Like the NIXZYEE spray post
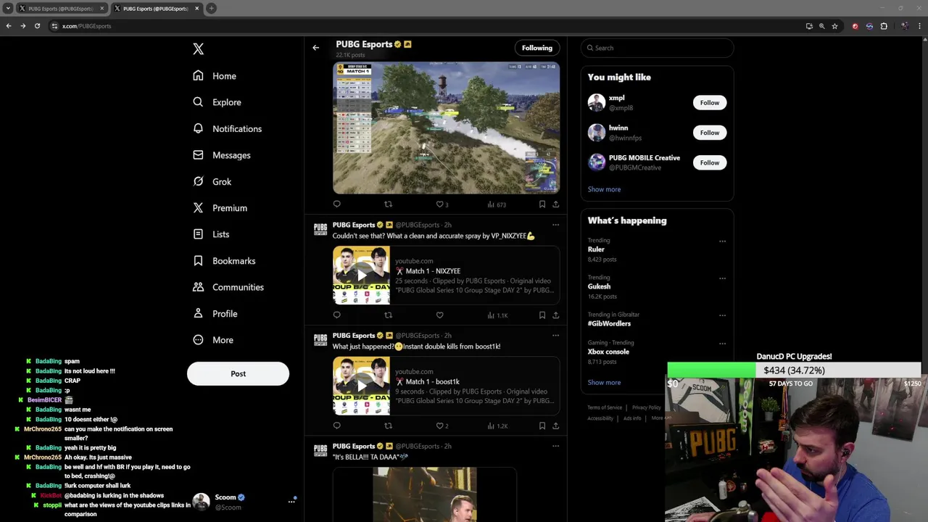 coord(439,315)
